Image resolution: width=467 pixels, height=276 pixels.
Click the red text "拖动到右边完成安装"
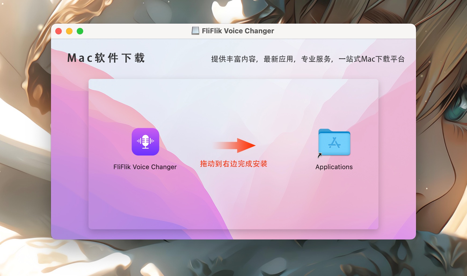pos(233,164)
